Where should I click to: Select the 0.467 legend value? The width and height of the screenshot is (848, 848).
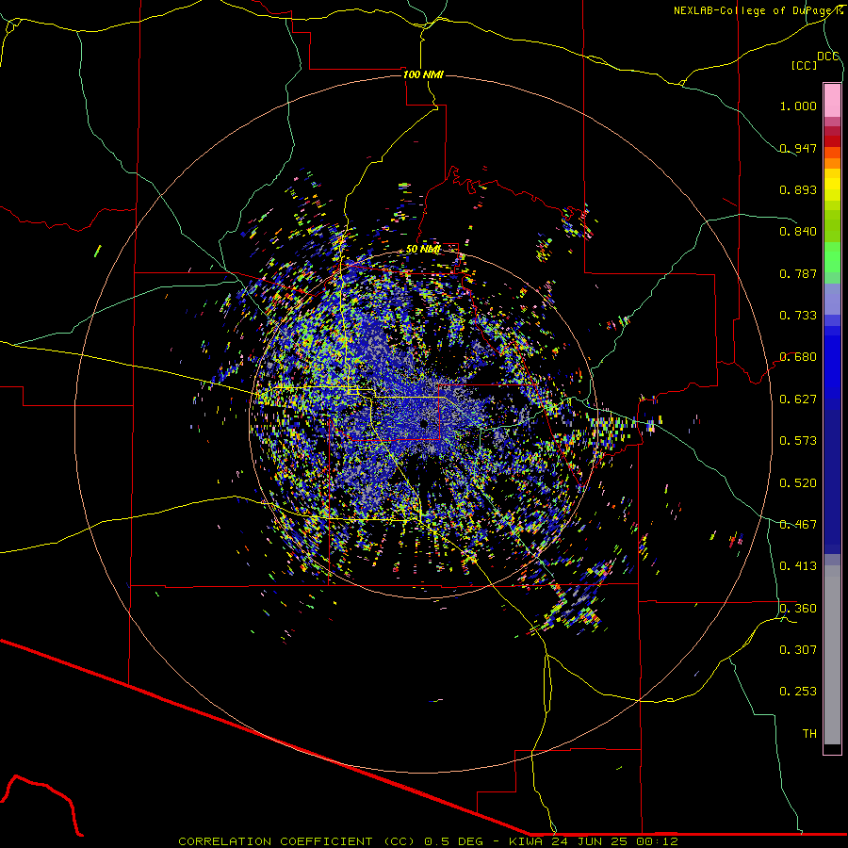click(798, 525)
